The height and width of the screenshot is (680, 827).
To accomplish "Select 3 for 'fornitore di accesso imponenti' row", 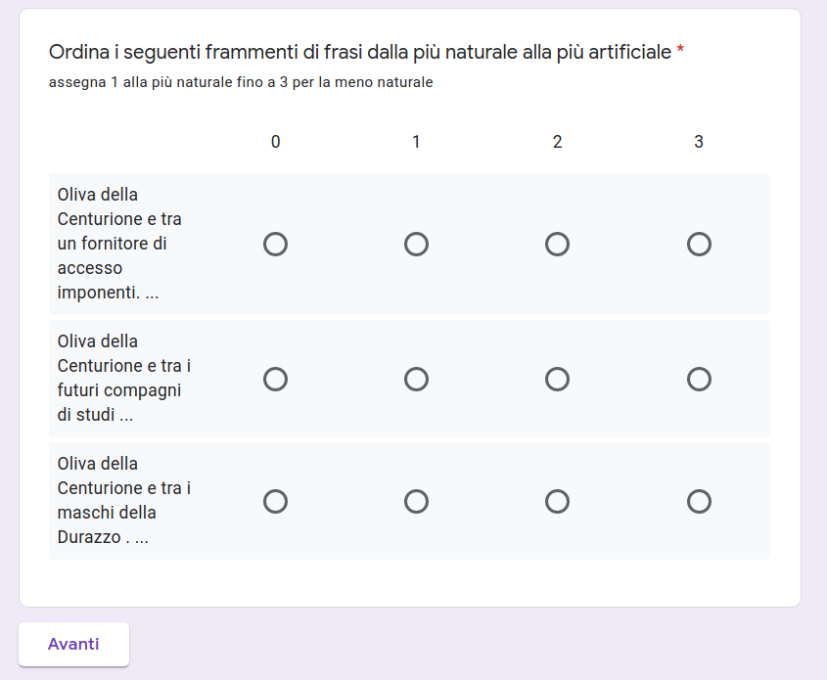I will (x=699, y=244).
